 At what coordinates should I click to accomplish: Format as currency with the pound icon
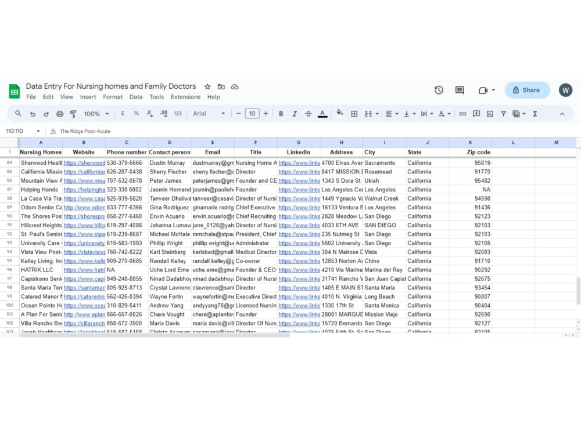(123, 114)
